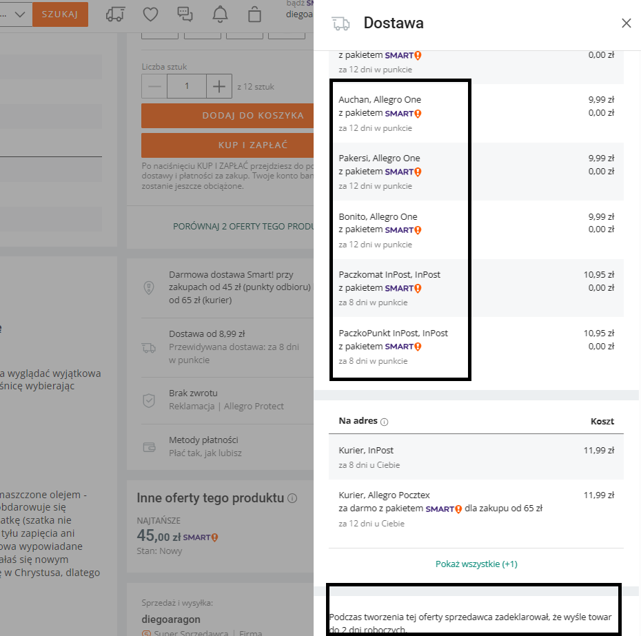Increase quantity with the plus button
The image size is (641, 636).
click(x=219, y=86)
